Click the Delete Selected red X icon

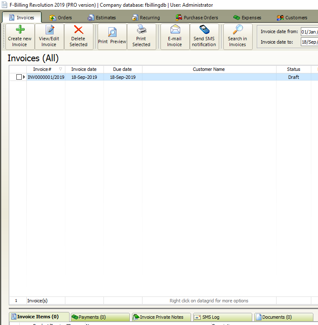coord(78,30)
